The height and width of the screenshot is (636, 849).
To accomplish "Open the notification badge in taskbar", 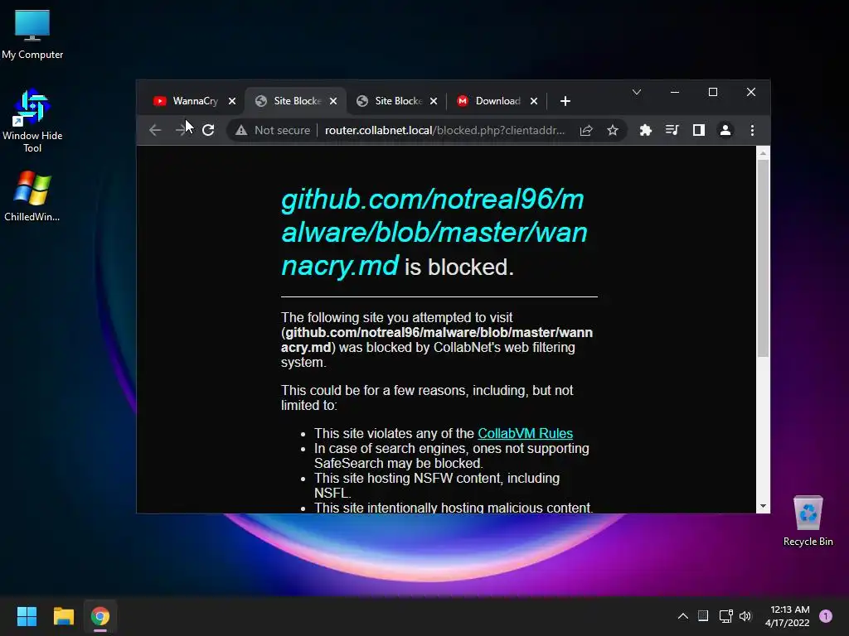I will pyautogui.click(x=826, y=616).
